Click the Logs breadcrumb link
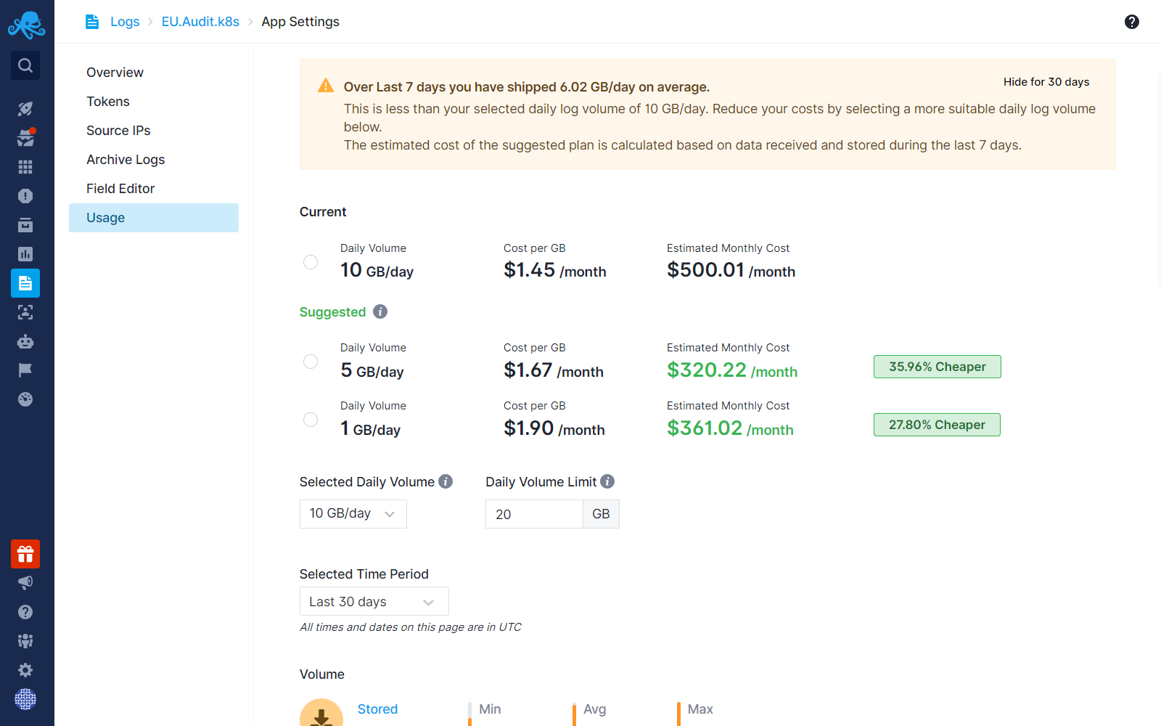Viewport: 1161px width, 726px height. pyautogui.click(x=125, y=22)
